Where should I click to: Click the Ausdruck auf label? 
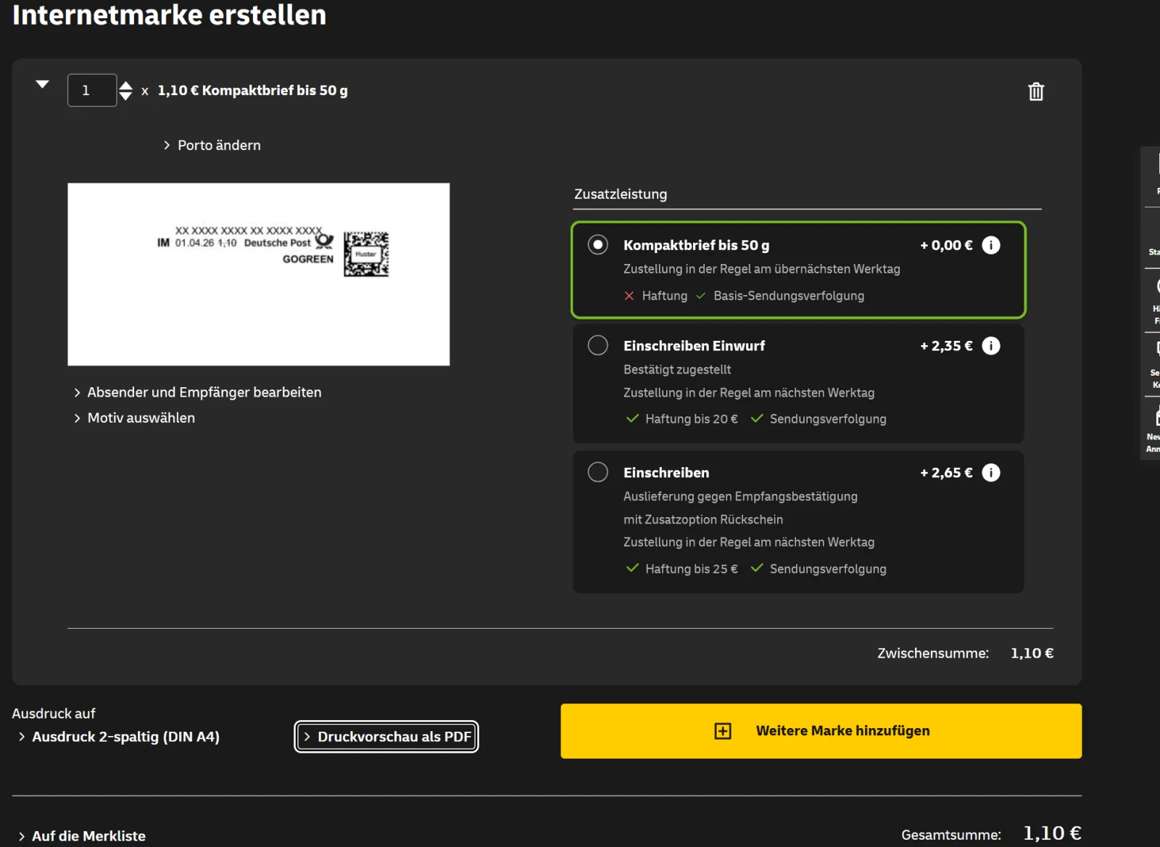coord(54,714)
